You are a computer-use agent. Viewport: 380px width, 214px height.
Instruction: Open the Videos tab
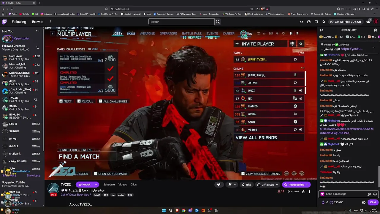123,185
